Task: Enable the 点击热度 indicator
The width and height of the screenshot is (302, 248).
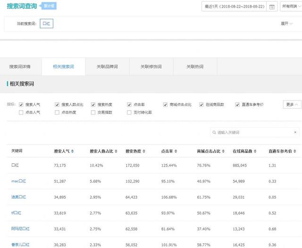Action: tap(57, 112)
